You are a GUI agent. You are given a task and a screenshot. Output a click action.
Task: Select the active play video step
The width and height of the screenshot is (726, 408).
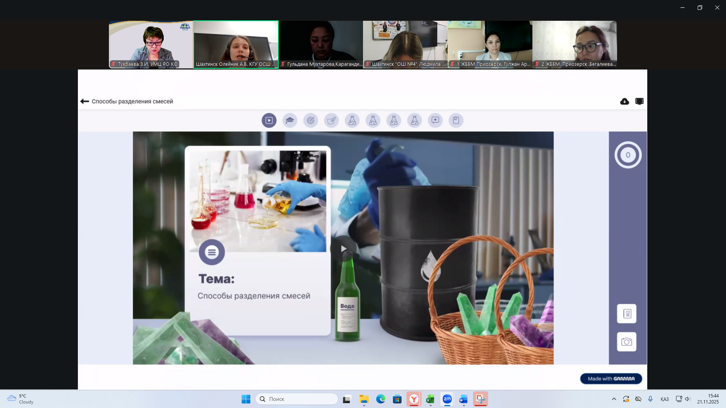[269, 121]
